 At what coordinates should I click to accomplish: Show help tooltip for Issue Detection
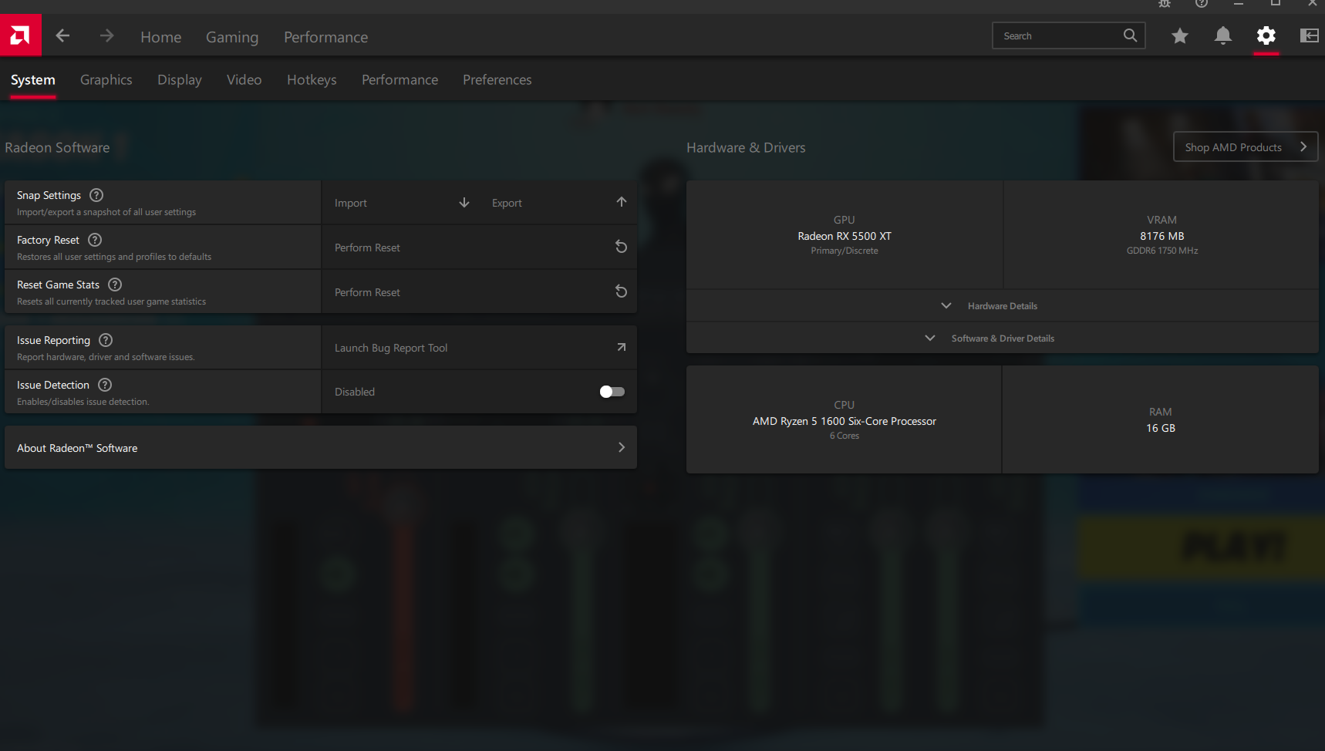[x=105, y=385]
